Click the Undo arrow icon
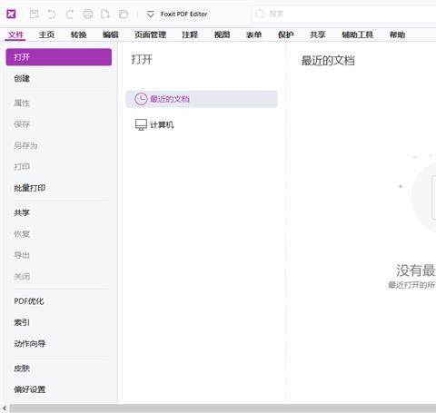The image size is (436, 413). (52, 14)
